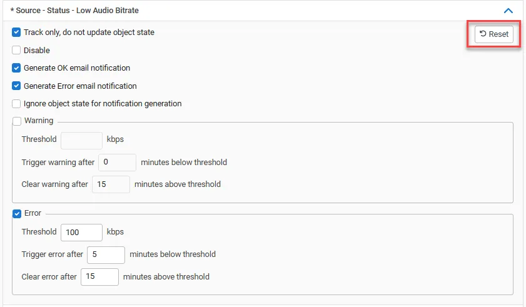Image resolution: width=526 pixels, height=307 pixels.
Task: Click the Clear error after minutes field
Action: (x=99, y=277)
